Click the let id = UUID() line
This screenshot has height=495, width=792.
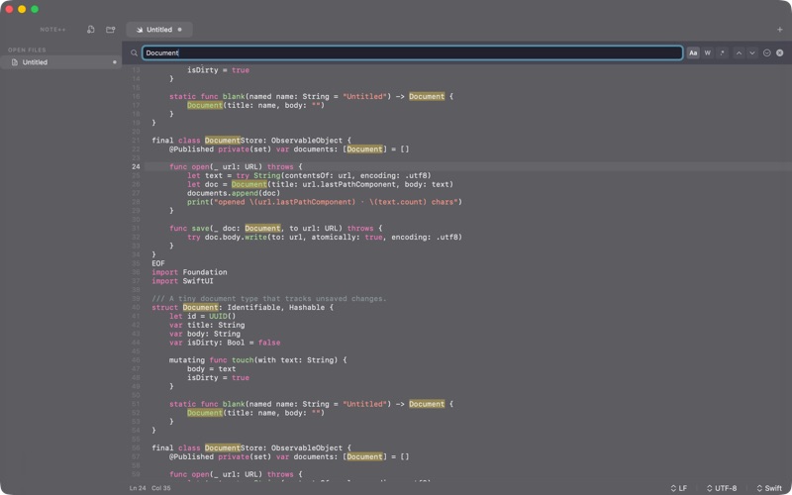point(203,316)
